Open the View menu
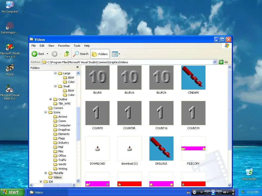262x196 pixels. pyautogui.click(x=51, y=46)
